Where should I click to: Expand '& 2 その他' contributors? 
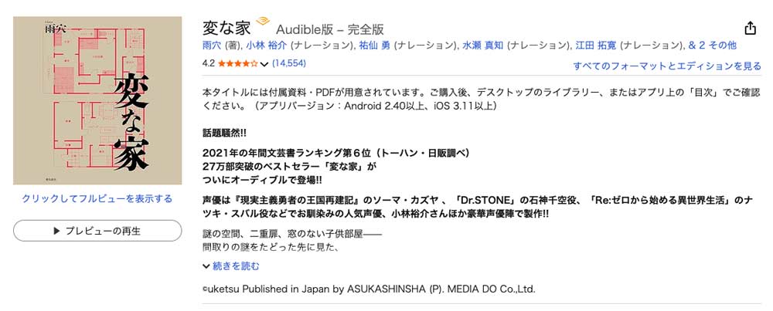(712, 46)
